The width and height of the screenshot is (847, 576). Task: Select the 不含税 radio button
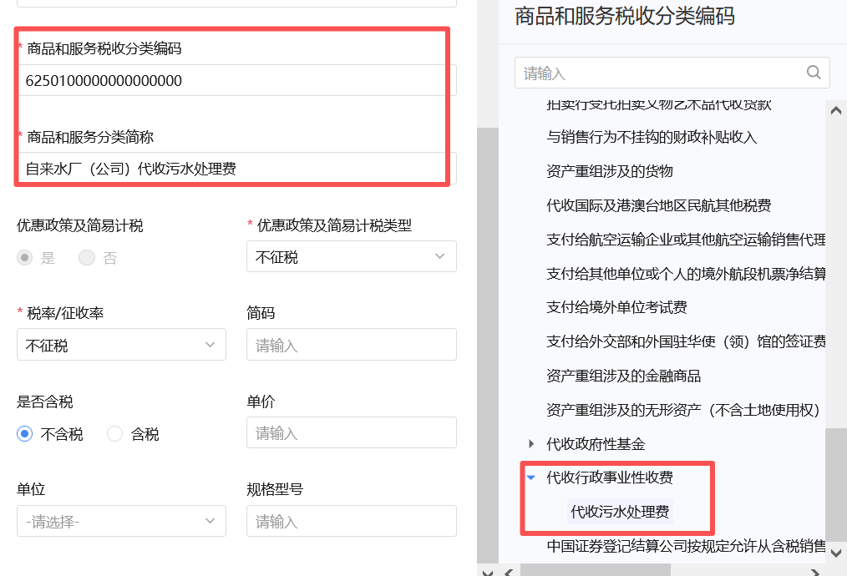[25, 434]
